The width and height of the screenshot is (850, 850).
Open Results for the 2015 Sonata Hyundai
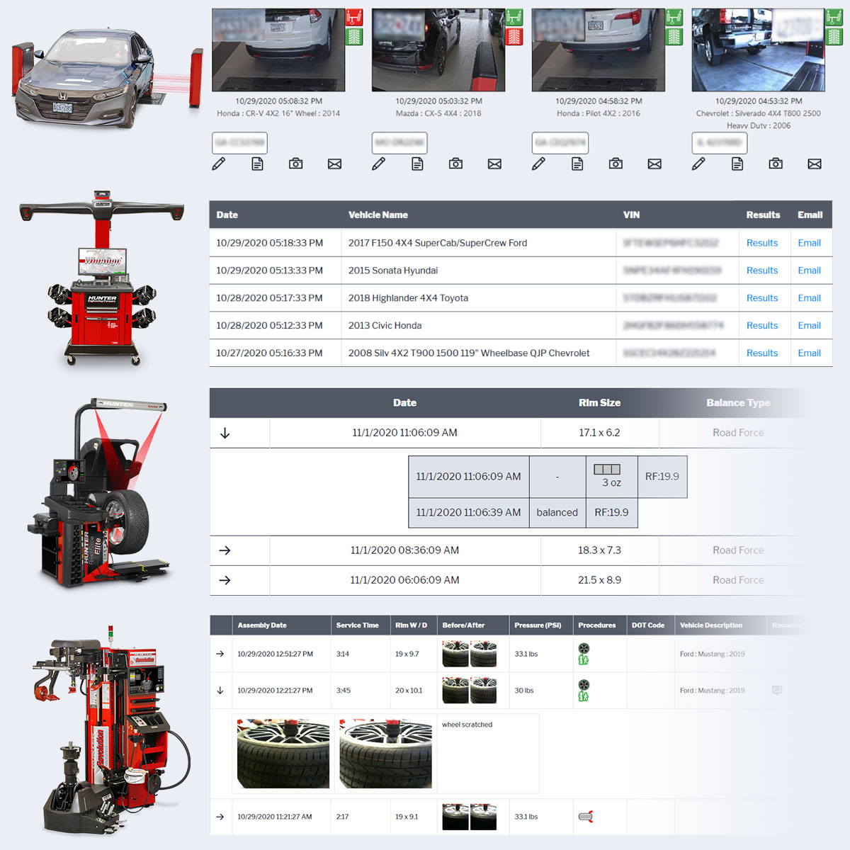762,271
